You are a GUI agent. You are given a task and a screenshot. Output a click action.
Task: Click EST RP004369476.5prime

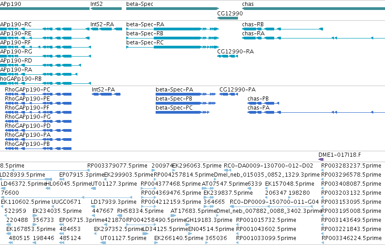171,193
